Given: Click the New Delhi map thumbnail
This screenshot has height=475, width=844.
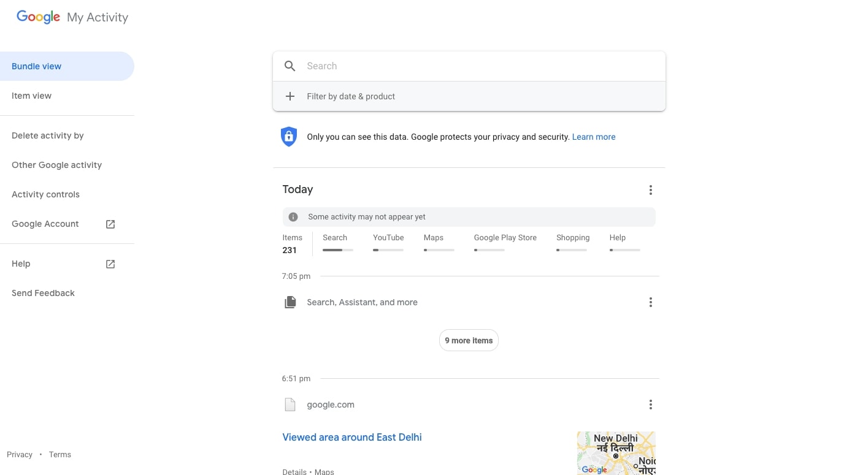Looking at the screenshot, I should [616, 453].
